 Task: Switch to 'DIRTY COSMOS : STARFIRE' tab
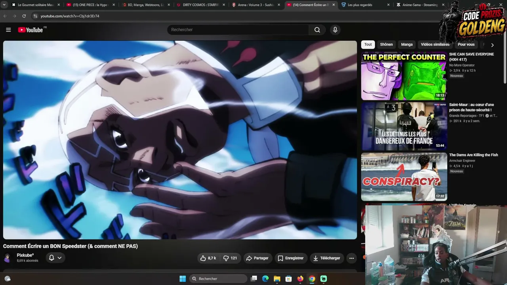tap(200, 5)
